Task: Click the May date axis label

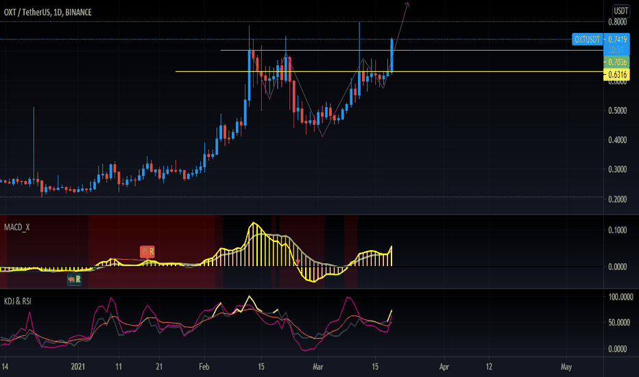Action: 566,367
